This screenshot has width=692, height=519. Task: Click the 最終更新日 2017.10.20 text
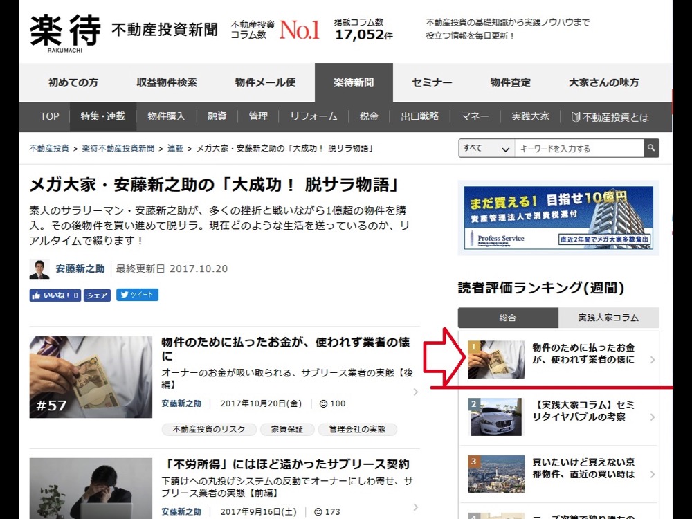[x=172, y=268]
